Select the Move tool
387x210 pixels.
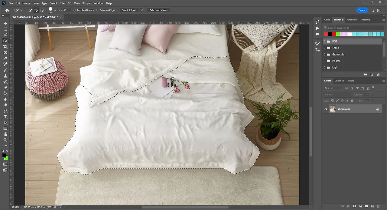pos(5,23)
